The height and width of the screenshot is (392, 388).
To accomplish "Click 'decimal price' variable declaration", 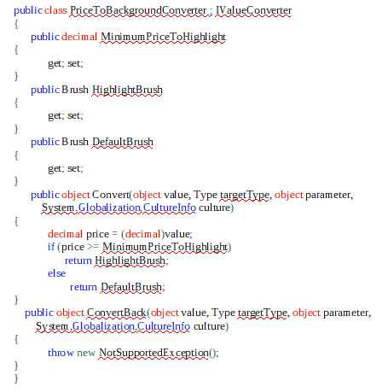I will point(78,234).
